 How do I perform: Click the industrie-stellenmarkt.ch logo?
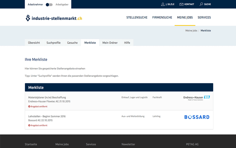[x=54, y=18]
